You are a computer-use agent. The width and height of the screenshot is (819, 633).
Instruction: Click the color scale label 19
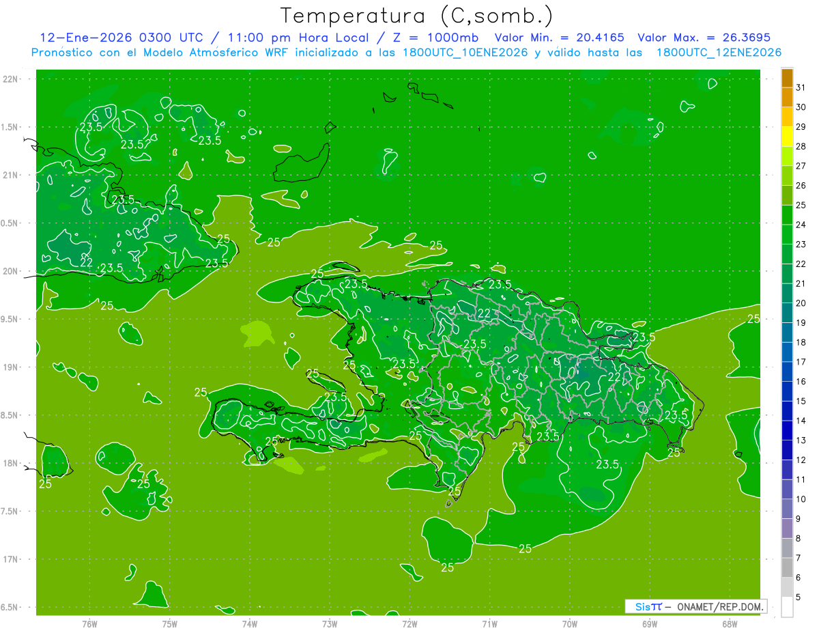[x=801, y=322]
